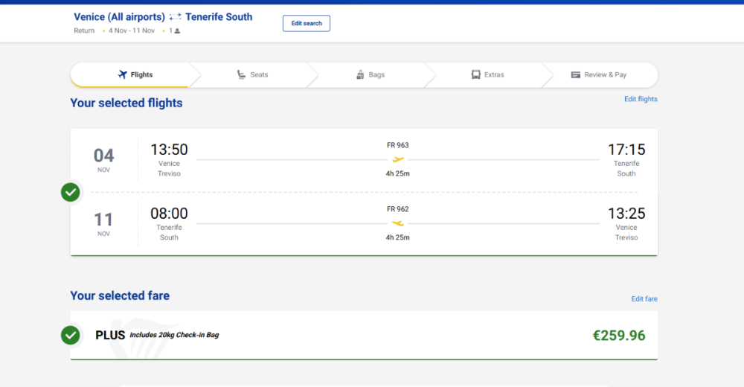
Task: Click the credit card icon on Review & Pay
Action: (576, 74)
